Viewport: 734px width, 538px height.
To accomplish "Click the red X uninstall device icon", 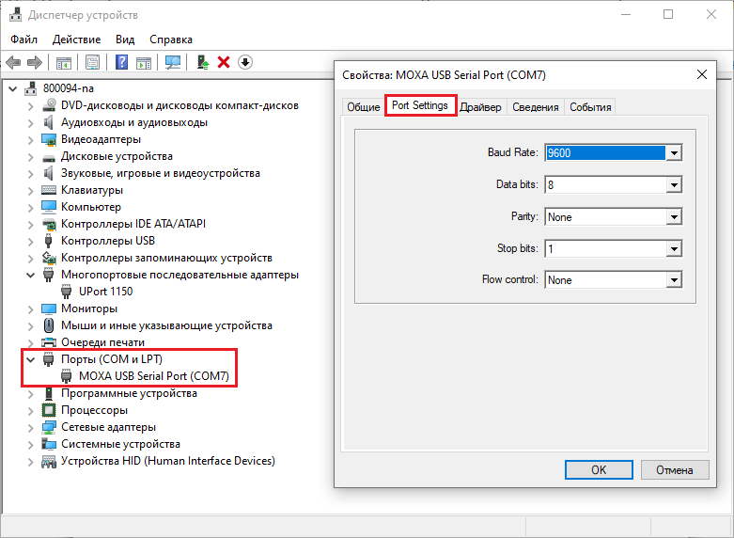I will pyautogui.click(x=224, y=62).
